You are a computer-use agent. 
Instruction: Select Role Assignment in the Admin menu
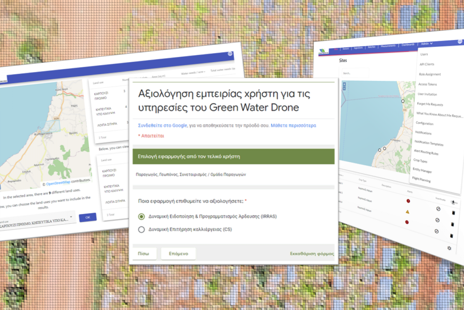point(430,74)
